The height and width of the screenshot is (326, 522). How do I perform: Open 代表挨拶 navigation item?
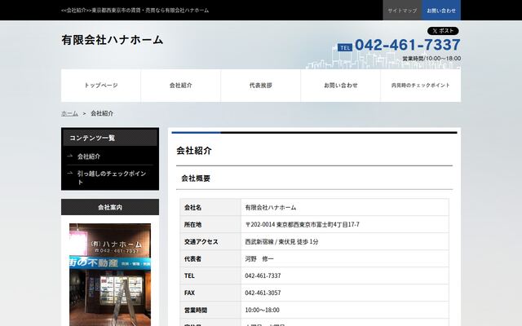(261, 86)
